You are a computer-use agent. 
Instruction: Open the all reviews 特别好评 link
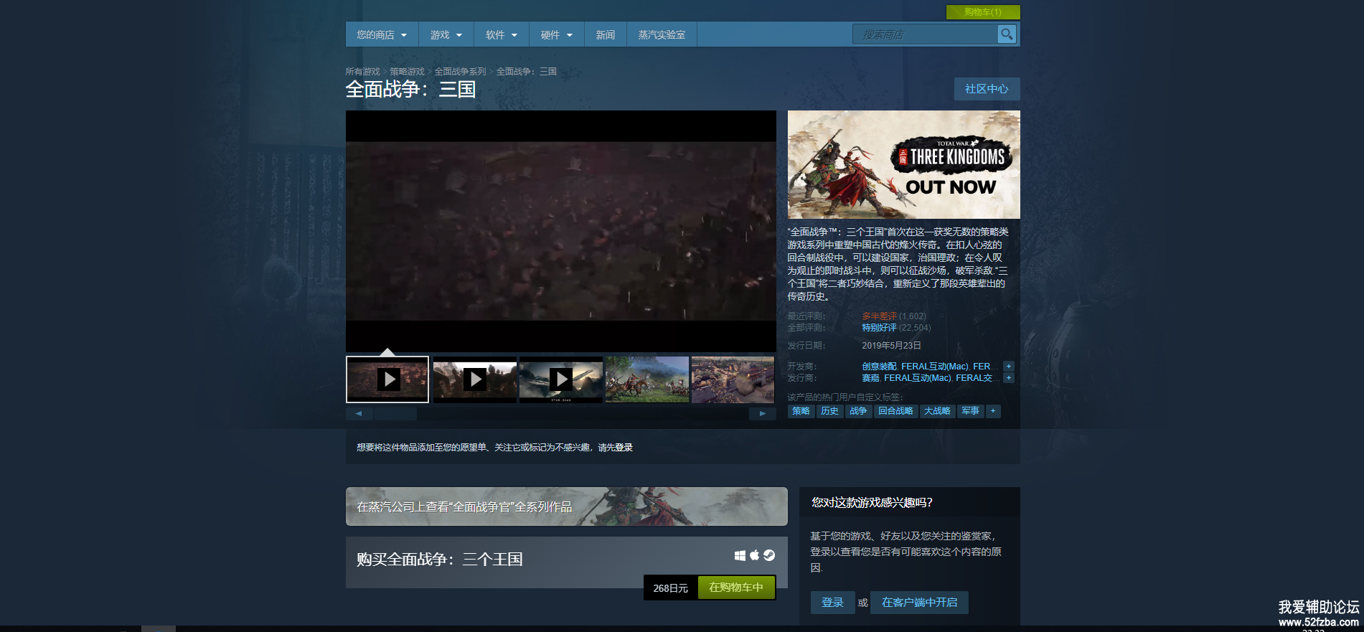[879, 328]
